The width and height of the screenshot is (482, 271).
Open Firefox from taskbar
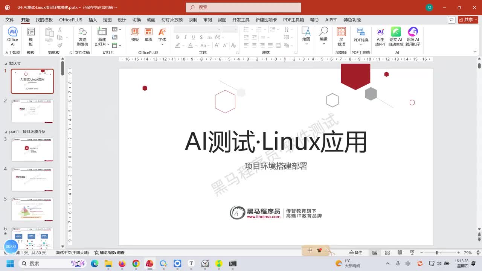tap(122, 263)
